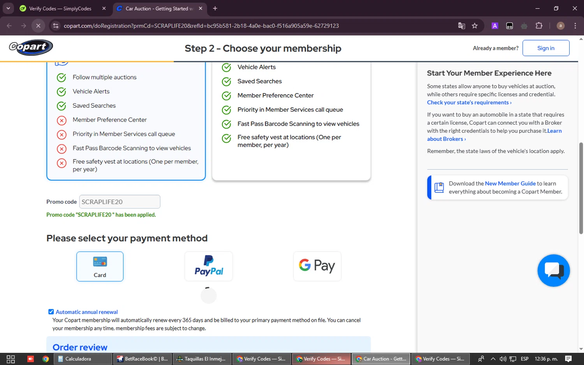Viewport: 584px width, 365px height.
Task: Bookmark this page with star icon
Action: coord(475,26)
